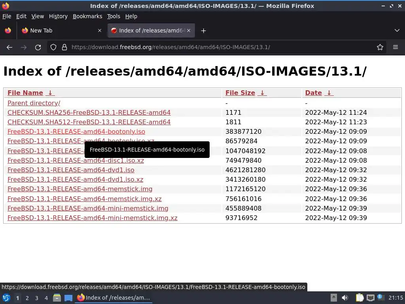Download FreeBSD-13.1-RELEASE-amd64-bootonly.iso

click(76, 131)
